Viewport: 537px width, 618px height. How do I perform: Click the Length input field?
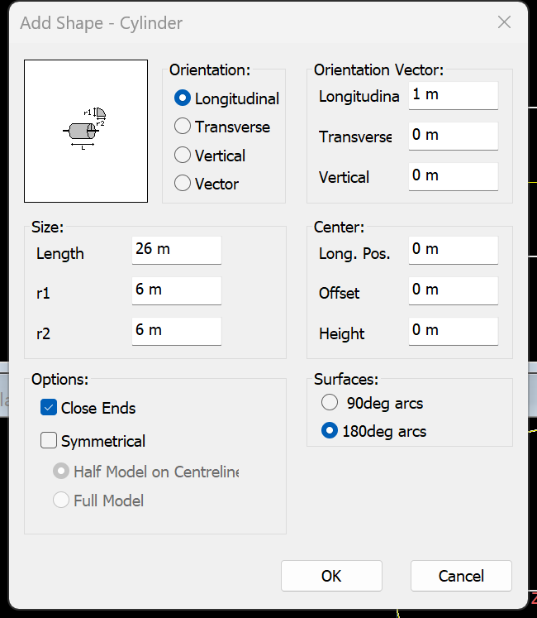coord(176,249)
